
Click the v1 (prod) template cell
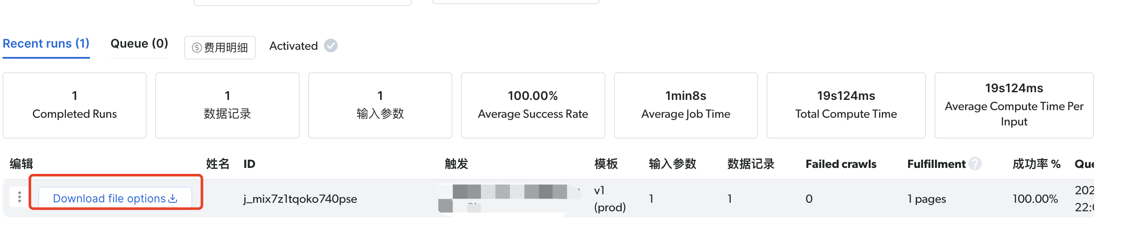coord(610,199)
